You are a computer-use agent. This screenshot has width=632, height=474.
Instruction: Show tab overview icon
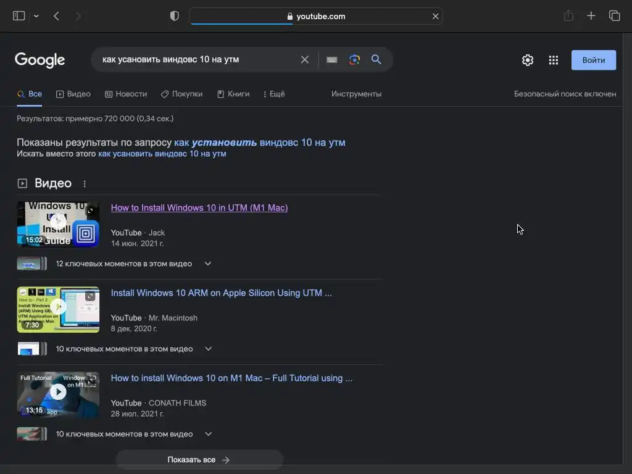click(614, 16)
